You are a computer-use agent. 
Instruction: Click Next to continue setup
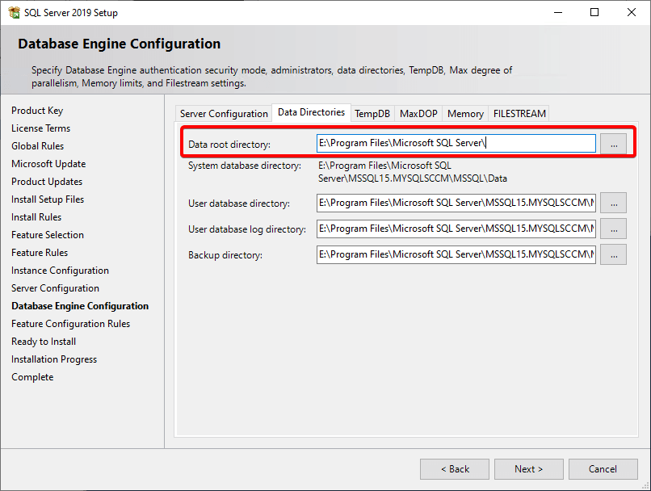click(528, 469)
